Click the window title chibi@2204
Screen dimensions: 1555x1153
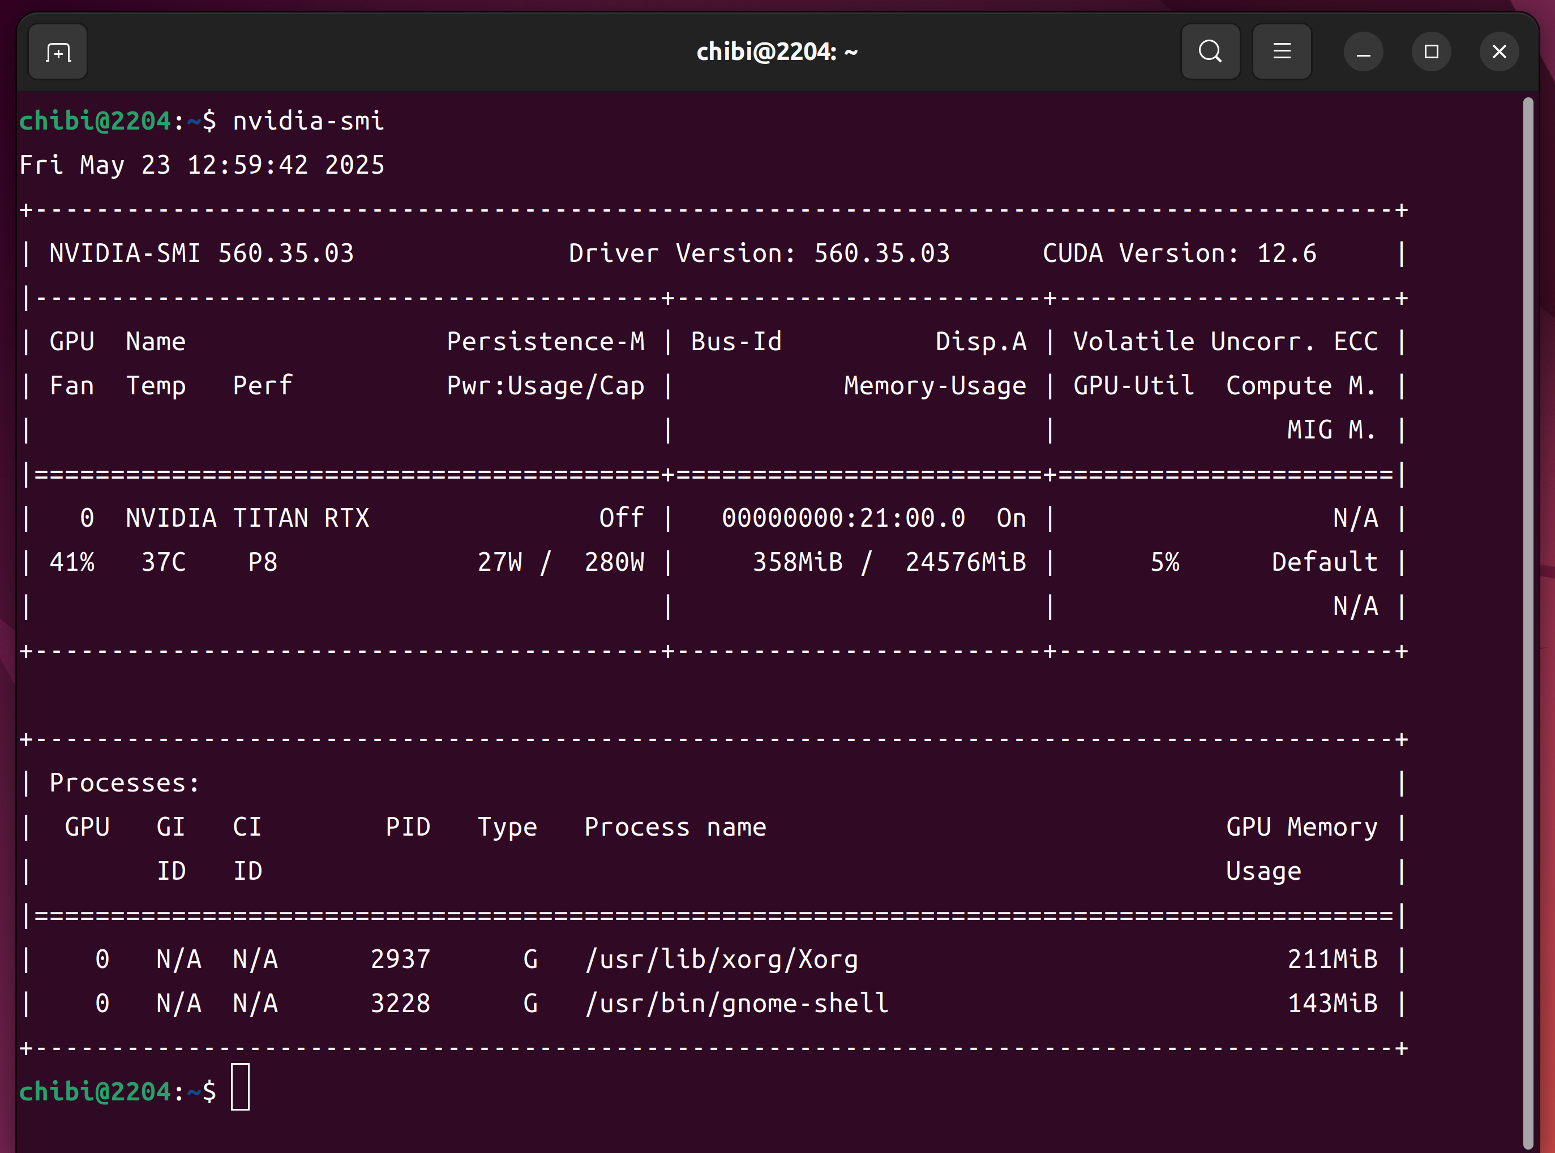point(777,51)
